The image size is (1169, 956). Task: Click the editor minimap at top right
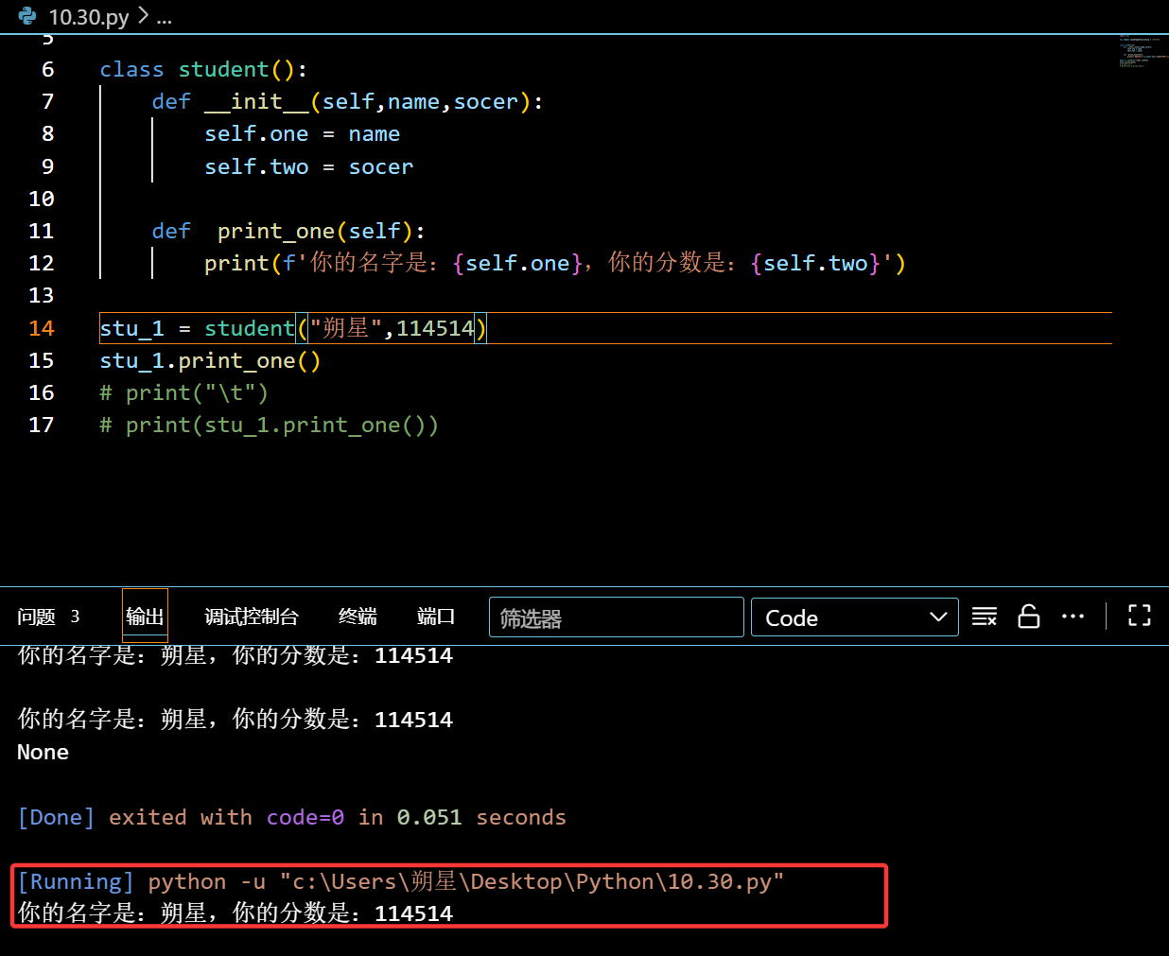point(1138,54)
